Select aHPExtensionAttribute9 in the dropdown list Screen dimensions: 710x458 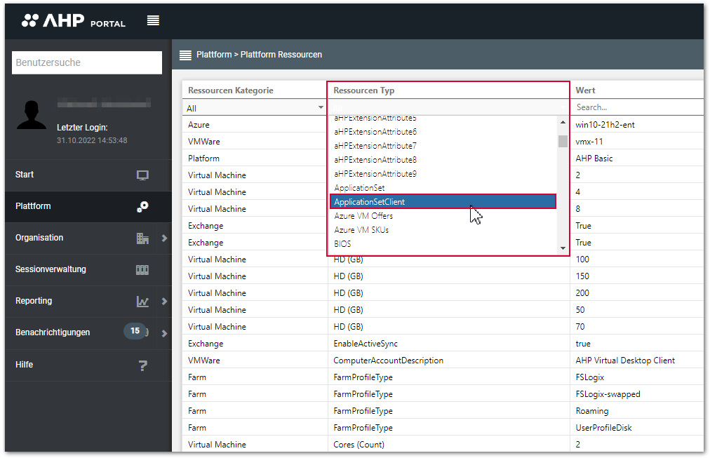pos(443,174)
